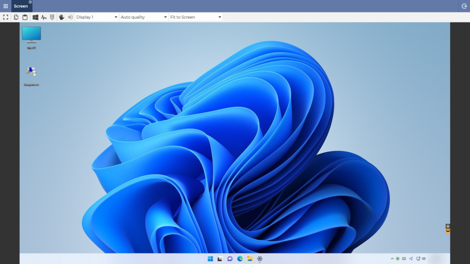Viewport: 470px width, 264px height.
Task: Open Task View on remote taskbar
Action: click(220, 258)
